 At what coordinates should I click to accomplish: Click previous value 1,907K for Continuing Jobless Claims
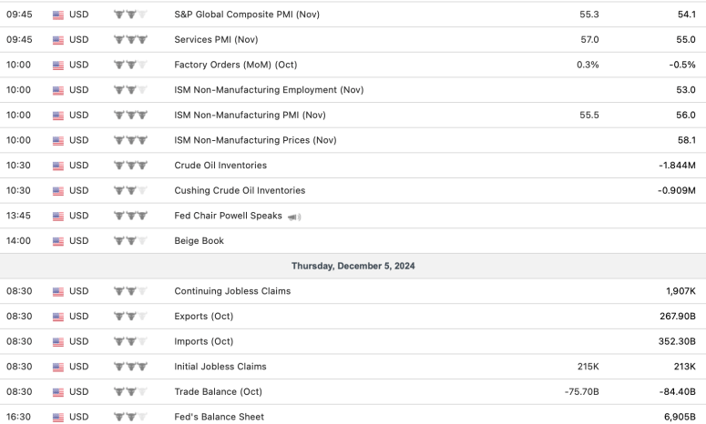[x=680, y=291]
